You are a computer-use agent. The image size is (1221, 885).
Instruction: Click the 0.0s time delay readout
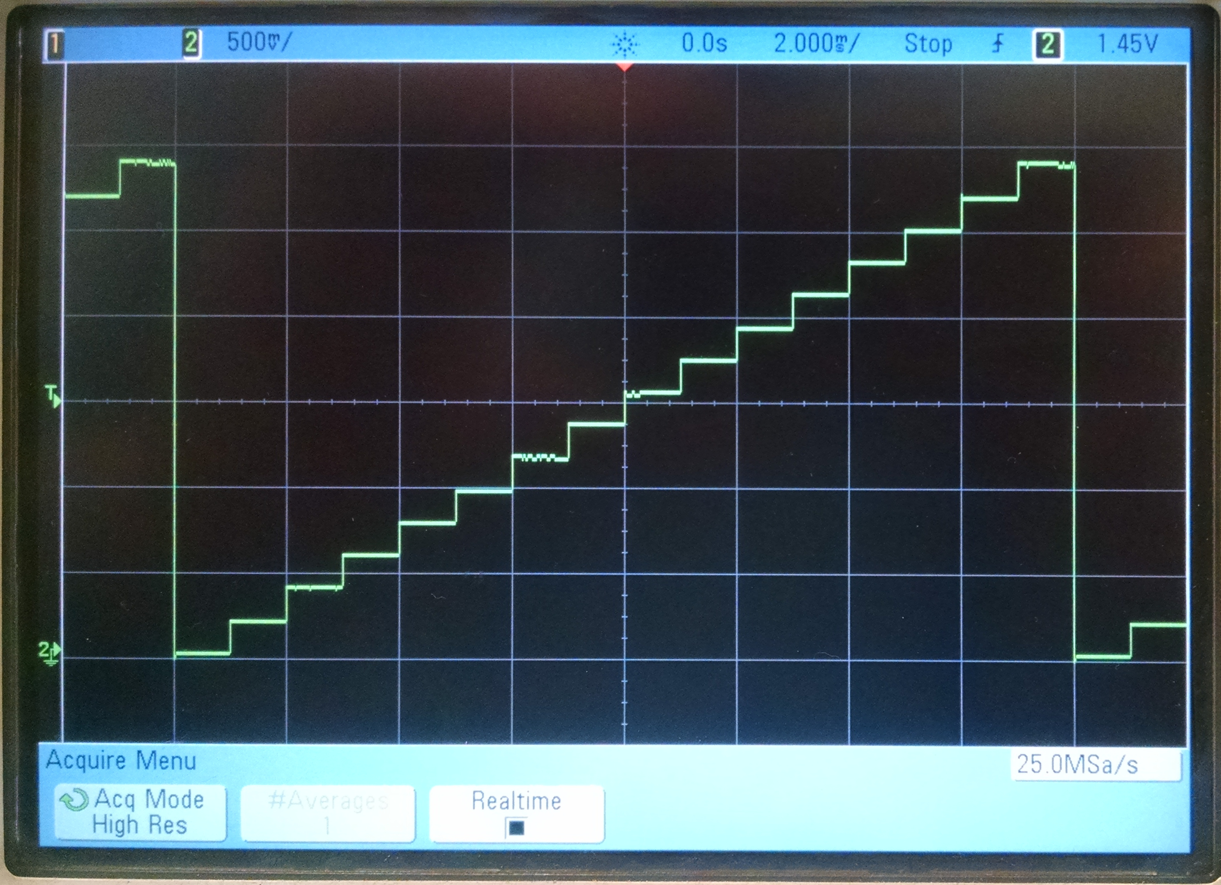[704, 43]
